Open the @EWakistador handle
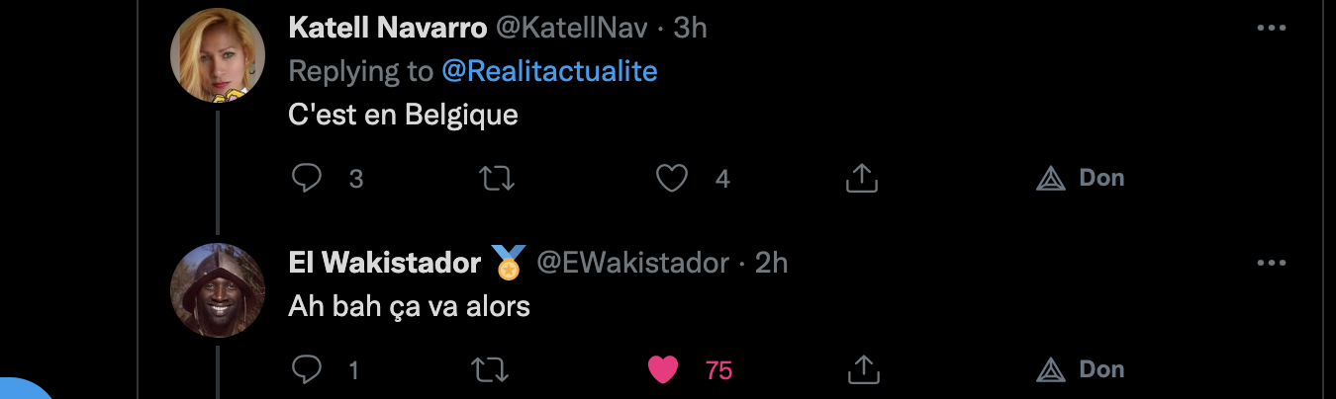Image resolution: width=1336 pixels, height=399 pixels. (x=632, y=263)
